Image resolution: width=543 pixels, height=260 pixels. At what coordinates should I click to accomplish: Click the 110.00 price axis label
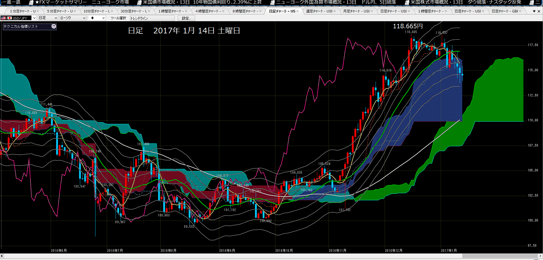(x=533, y=120)
